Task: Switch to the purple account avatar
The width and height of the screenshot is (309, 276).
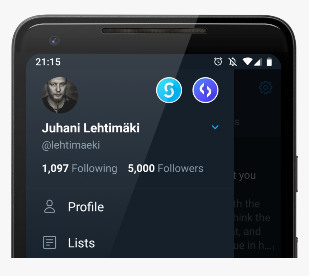Action: point(205,90)
